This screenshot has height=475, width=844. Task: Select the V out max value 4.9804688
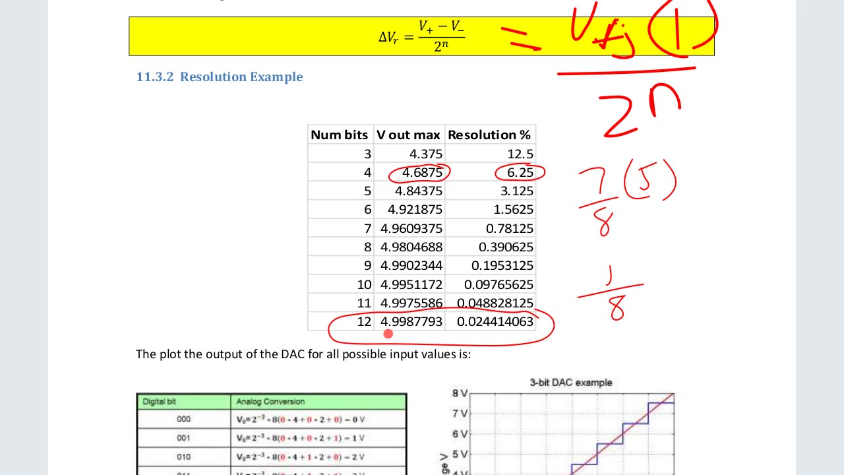pyautogui.click(x=412, y=247)
